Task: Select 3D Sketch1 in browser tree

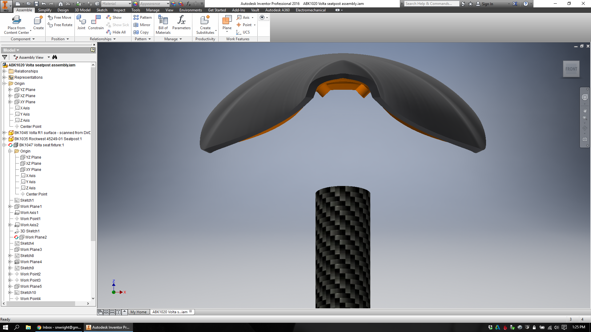Action: pyautogui.click(x=30, y=231)
